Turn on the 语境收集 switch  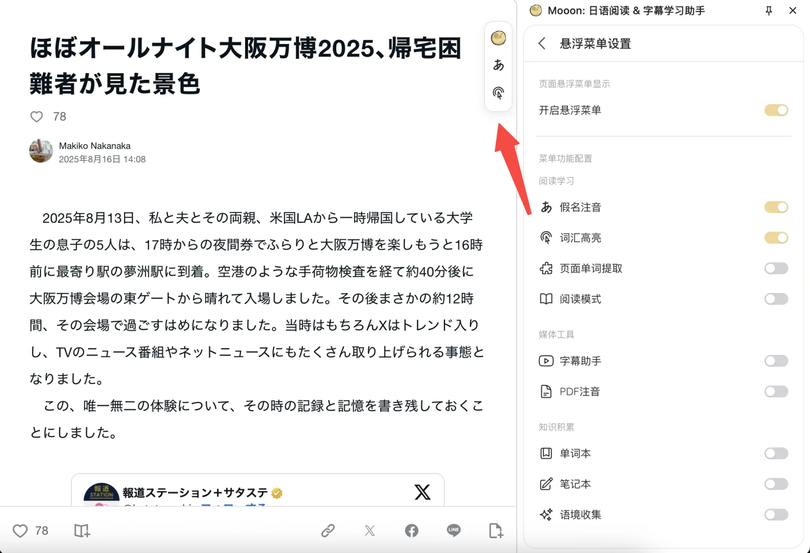tap(776, 515)
